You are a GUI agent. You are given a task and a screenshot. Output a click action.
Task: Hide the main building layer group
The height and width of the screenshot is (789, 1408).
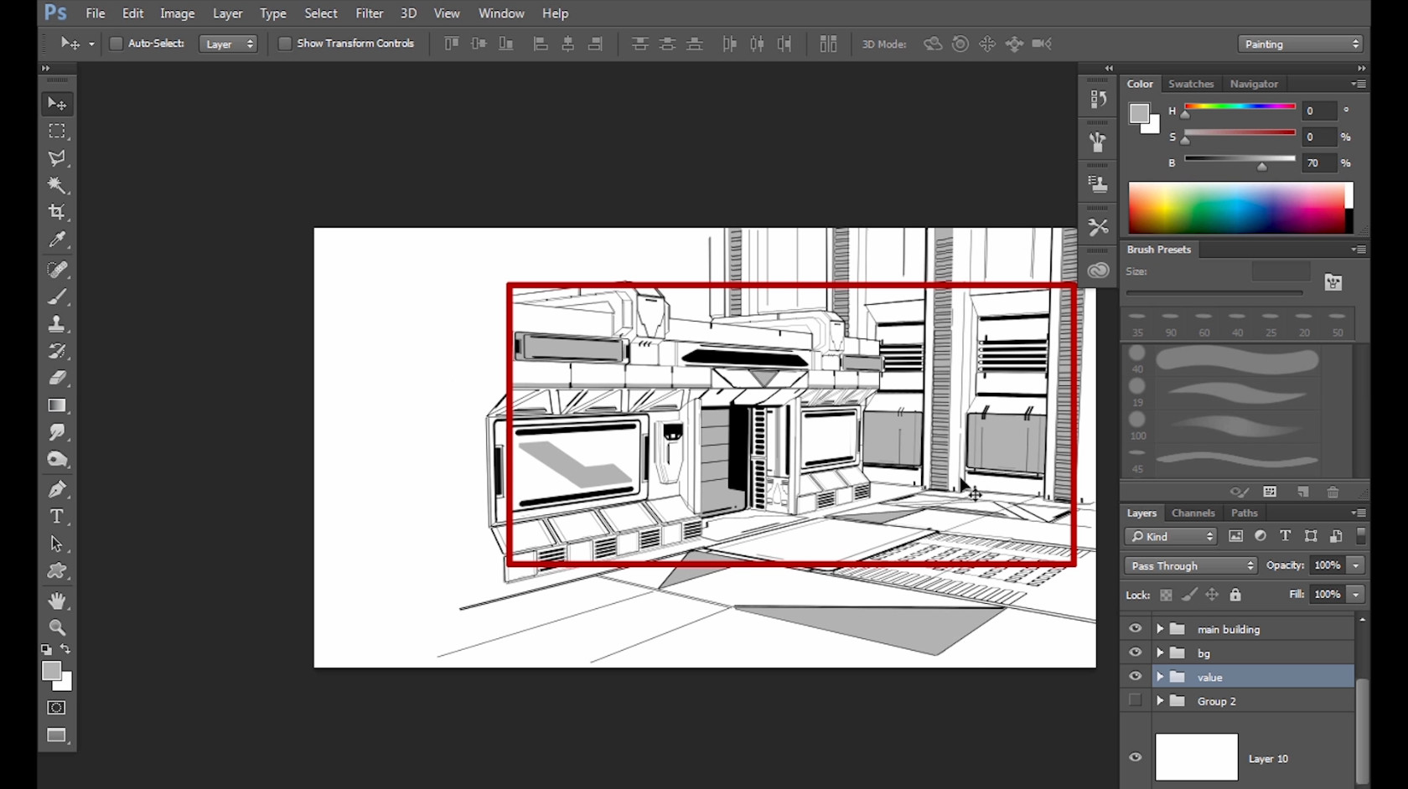(1135, 628)
